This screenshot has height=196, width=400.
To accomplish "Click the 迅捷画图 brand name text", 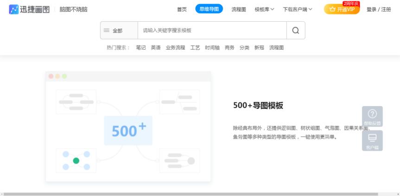I will pos(35,10).
